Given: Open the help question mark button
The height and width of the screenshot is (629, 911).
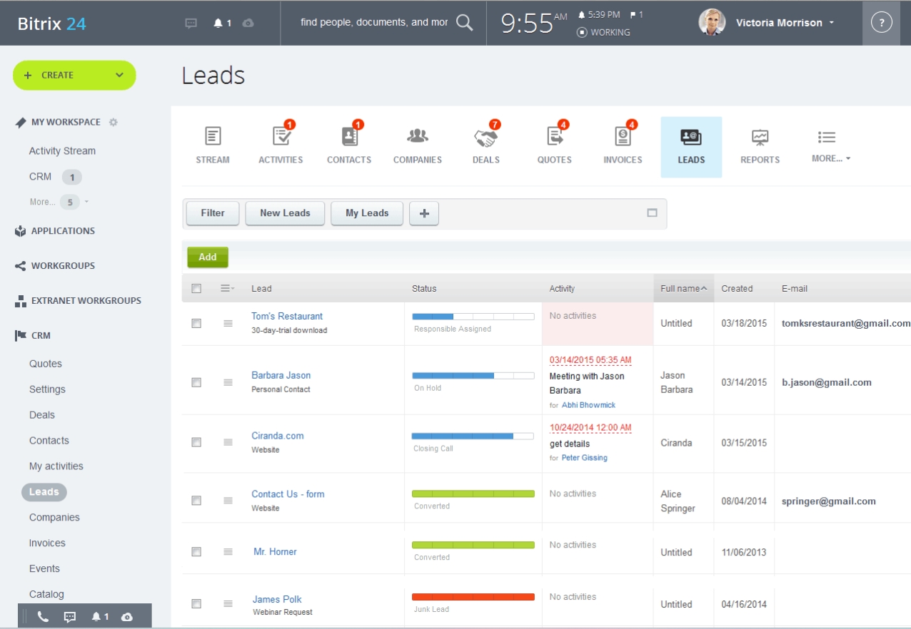Looking at the screenshot, I should coord(882,23).
